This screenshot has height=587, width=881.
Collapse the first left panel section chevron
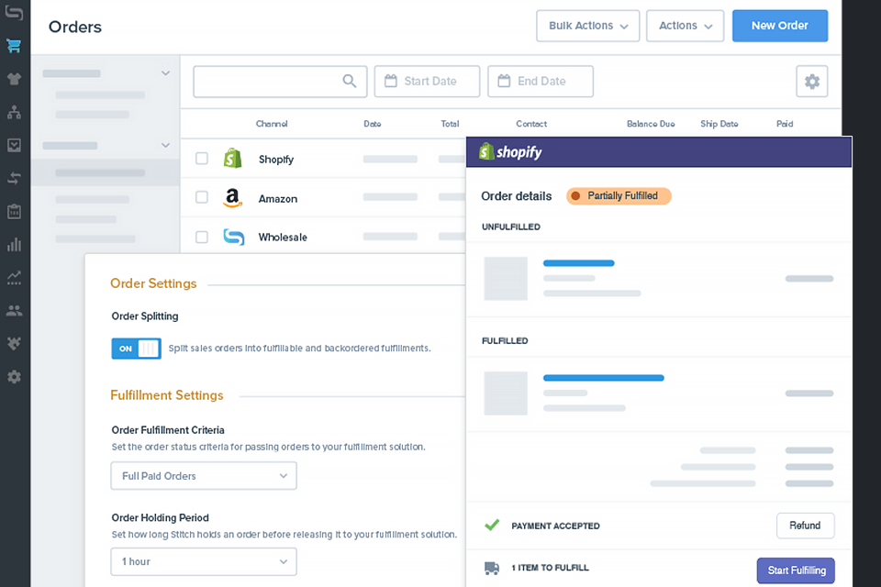coord(165,73)
